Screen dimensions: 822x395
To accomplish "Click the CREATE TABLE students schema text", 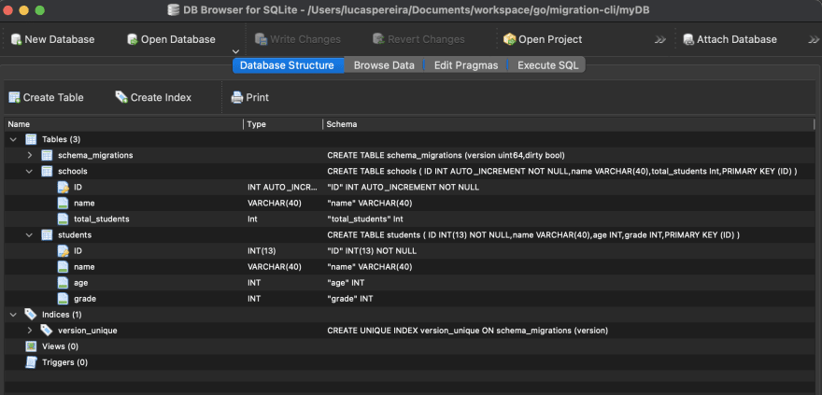I will tap(533, 234).
